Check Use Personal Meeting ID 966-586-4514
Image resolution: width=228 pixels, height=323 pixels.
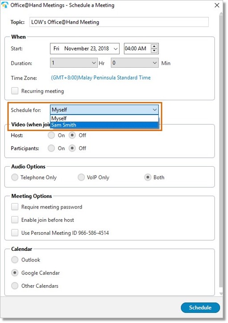(x=15, y=233)
